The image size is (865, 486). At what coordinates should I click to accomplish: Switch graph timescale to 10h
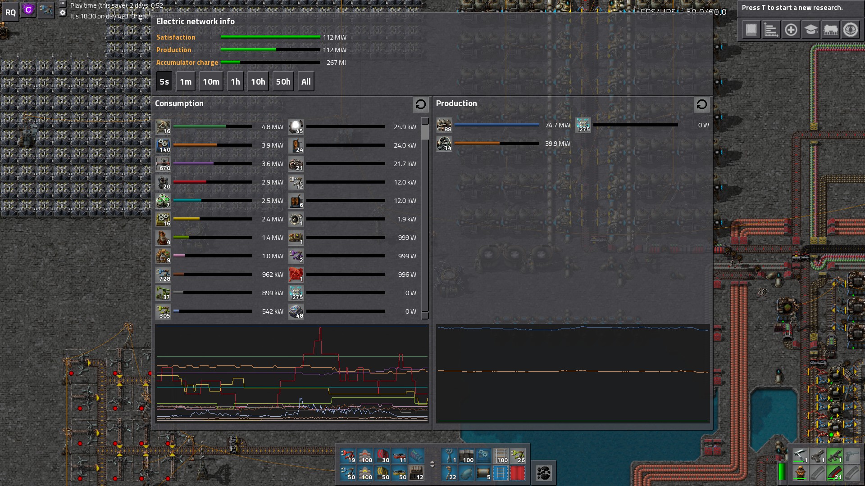pos(258,81)
